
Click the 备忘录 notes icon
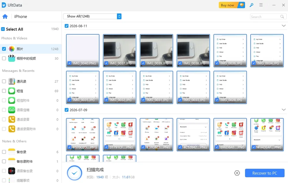point(12,152)
